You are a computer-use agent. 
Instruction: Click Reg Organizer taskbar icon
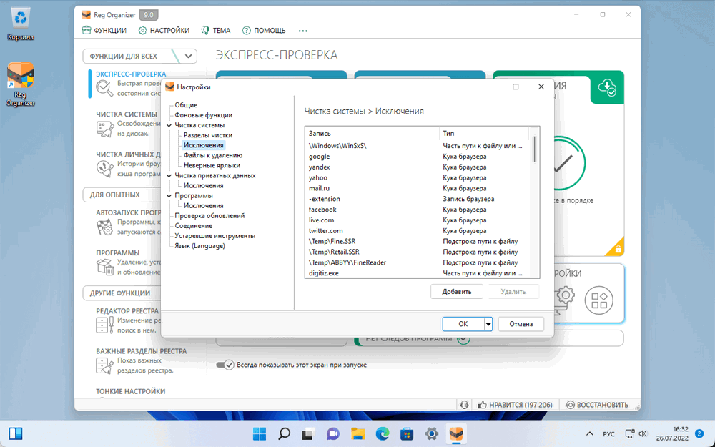[456, 434]
